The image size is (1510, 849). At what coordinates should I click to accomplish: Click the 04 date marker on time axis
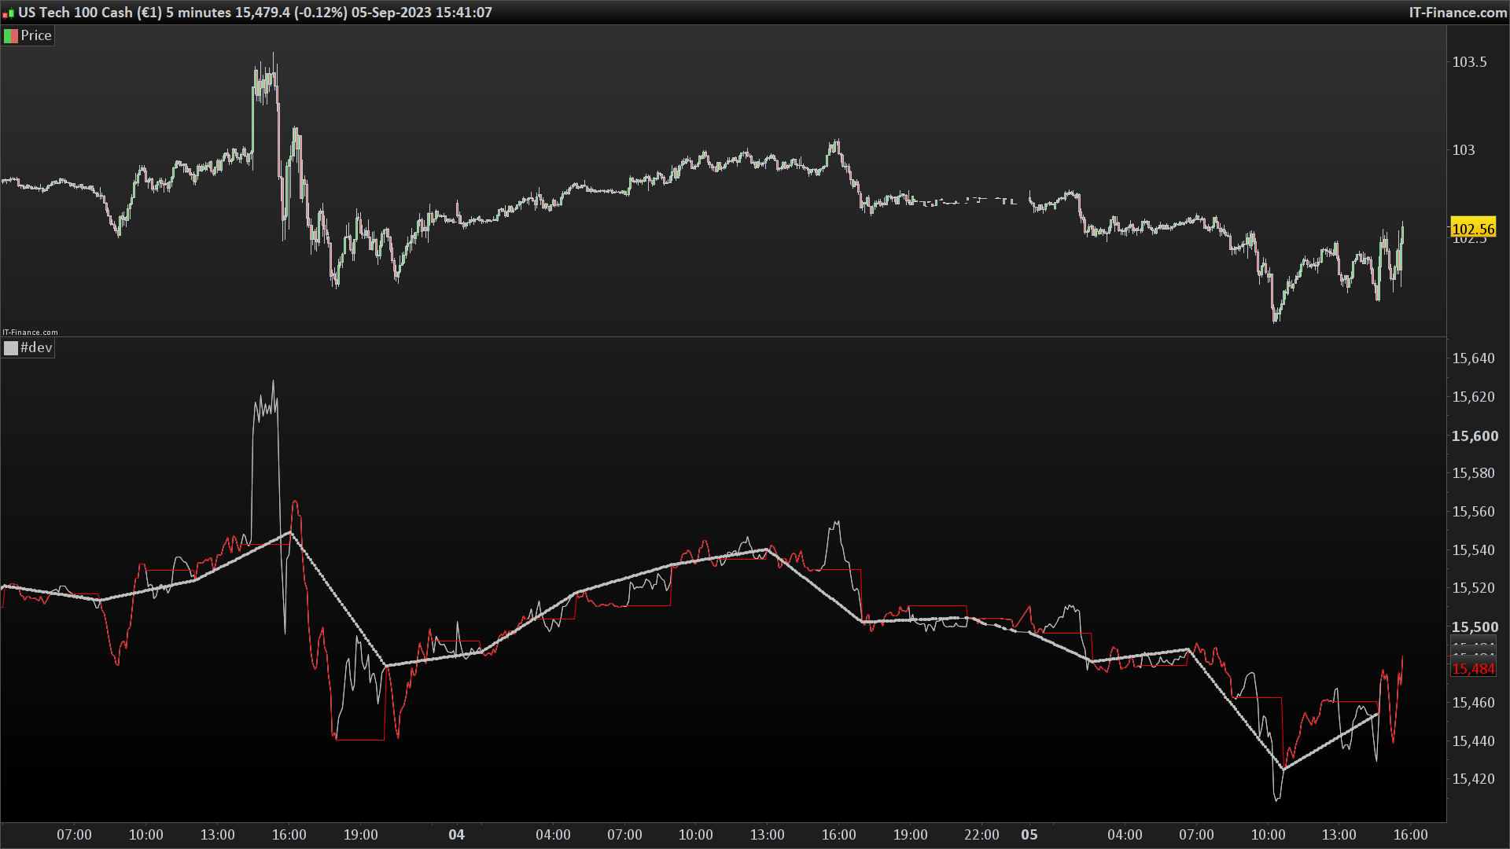tap(456, 835)
